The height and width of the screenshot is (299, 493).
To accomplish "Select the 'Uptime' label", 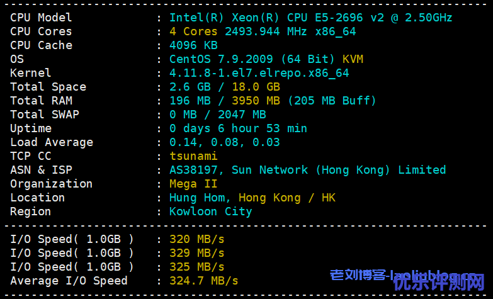I will click(31, 128).
